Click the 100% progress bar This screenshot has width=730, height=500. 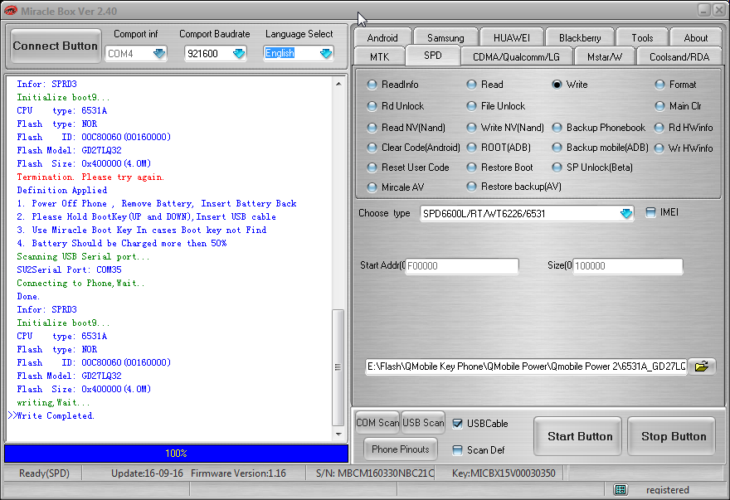click(176, 453)
